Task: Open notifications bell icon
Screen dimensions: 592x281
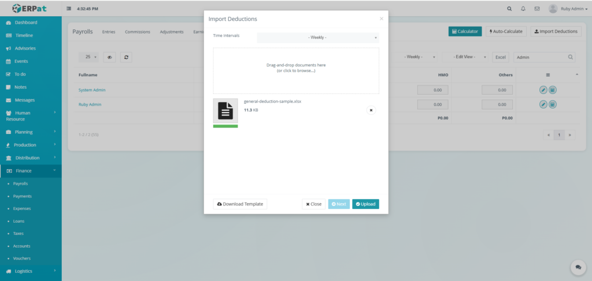Action: [x=523, y=9]
